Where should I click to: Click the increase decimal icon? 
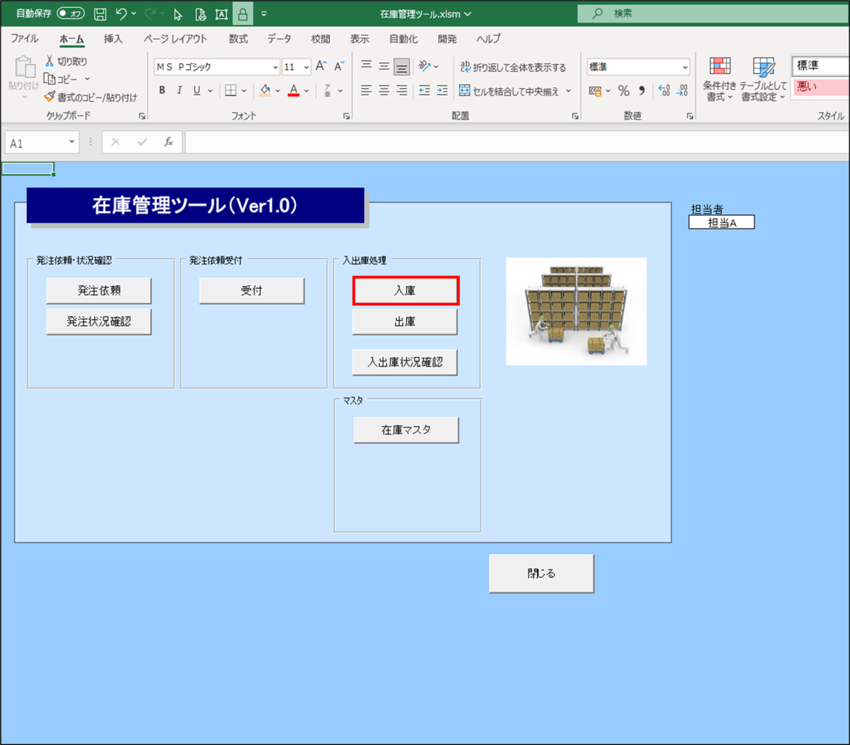click(x=664, y=91)
